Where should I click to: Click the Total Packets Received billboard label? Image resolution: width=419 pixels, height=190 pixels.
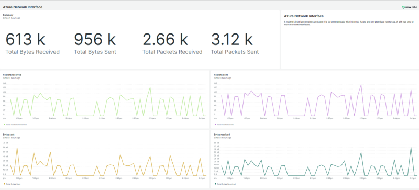click(172, 52)
